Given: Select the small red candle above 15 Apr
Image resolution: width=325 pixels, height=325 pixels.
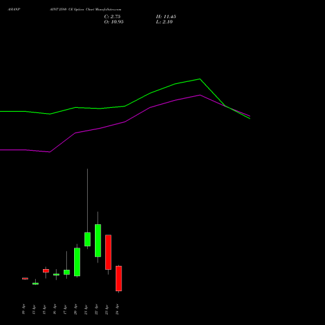Looking at the screenshot, I should point(46,271).
